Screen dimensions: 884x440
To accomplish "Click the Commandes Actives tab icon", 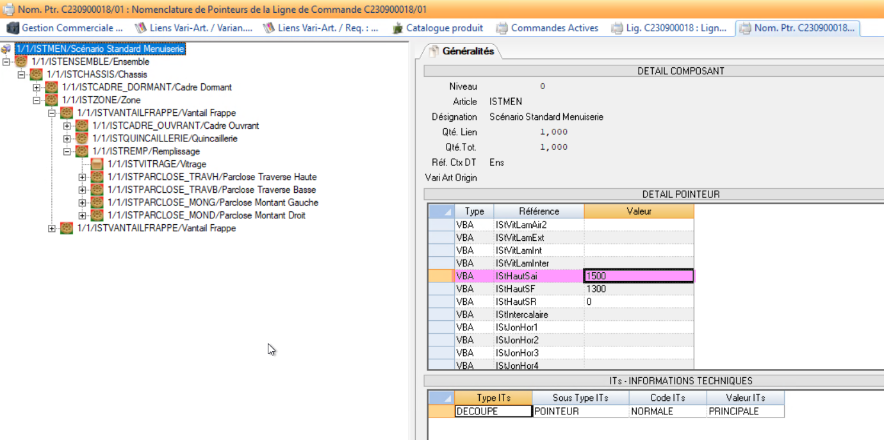I will (x=502, y=28).
